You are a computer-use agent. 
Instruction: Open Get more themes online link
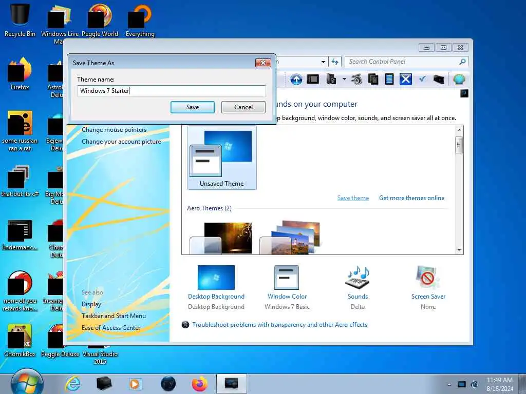pos(411,198)
